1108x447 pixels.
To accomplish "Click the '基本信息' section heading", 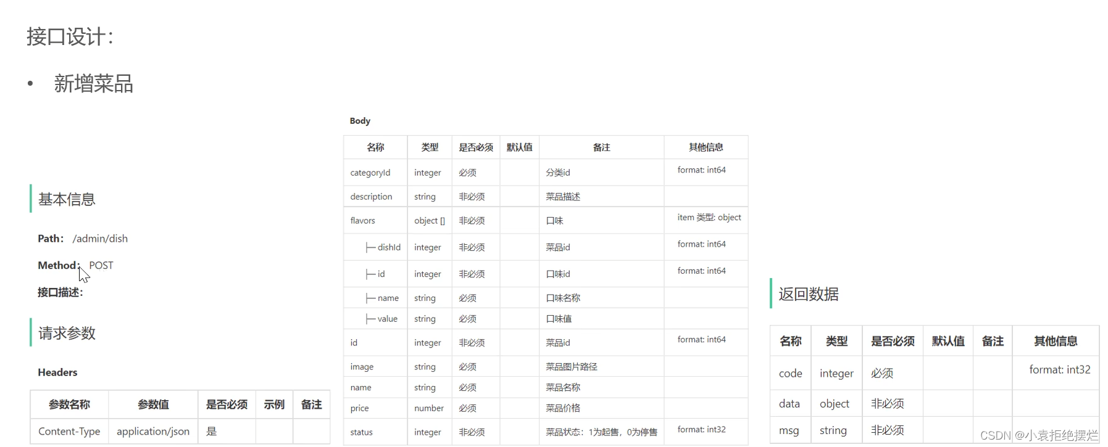I will point(67,199).
